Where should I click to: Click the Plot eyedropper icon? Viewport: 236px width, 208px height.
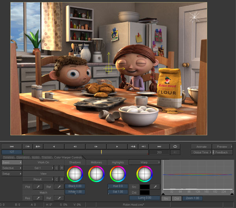point(38,187)
